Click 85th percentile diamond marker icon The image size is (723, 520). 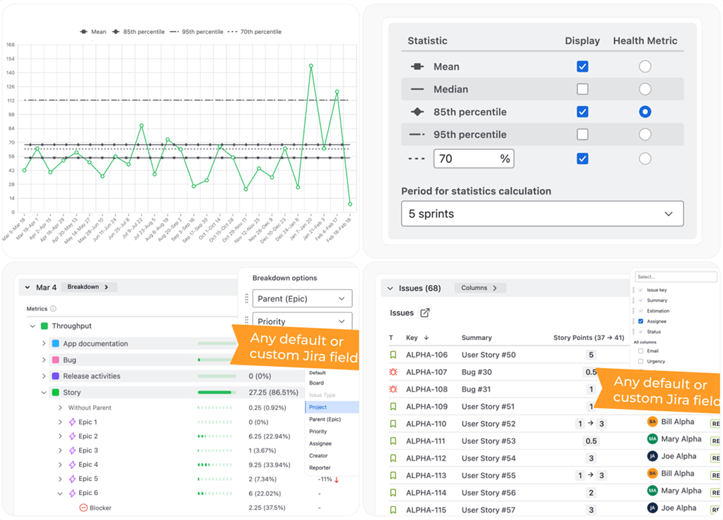click(x=418, y=112)
